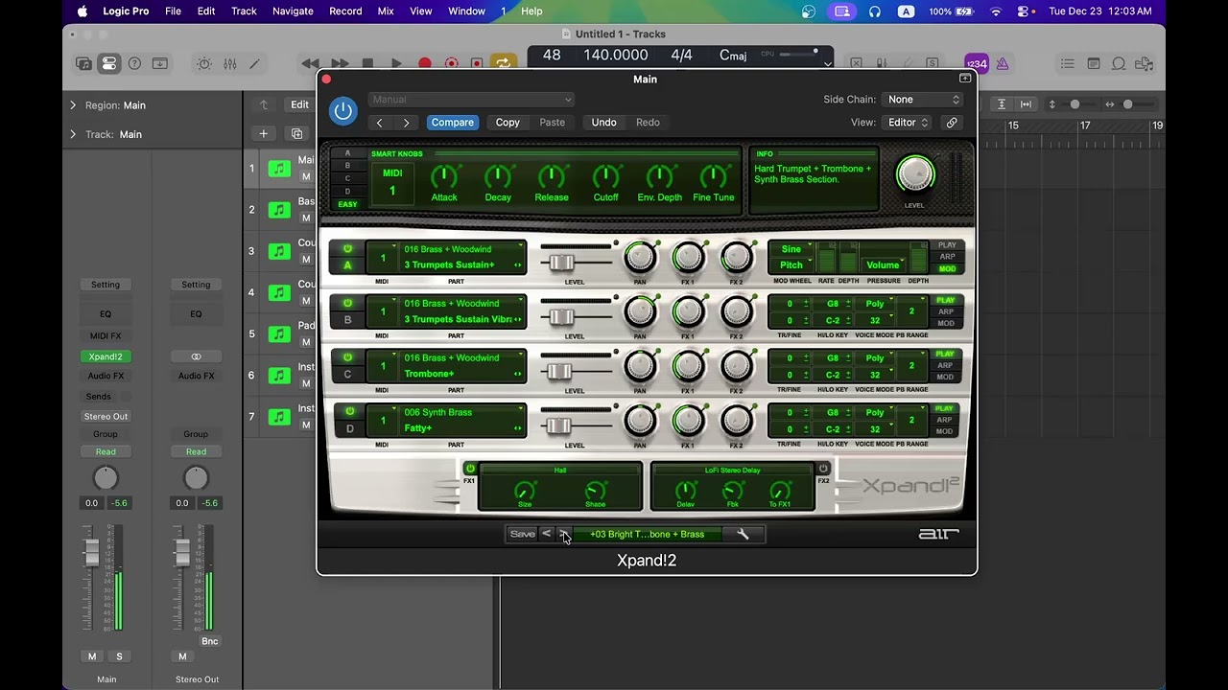Viewport: 1228px width, 690px height.
Task: Expand the Track: Main disclosure triangle
Action: tap(73, 134)
